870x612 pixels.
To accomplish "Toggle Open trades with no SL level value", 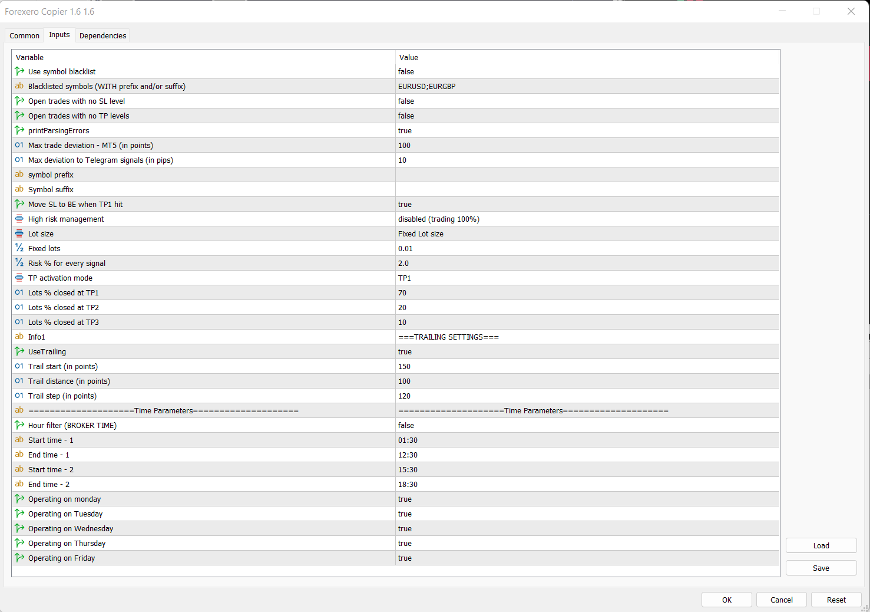I will 587,101.
